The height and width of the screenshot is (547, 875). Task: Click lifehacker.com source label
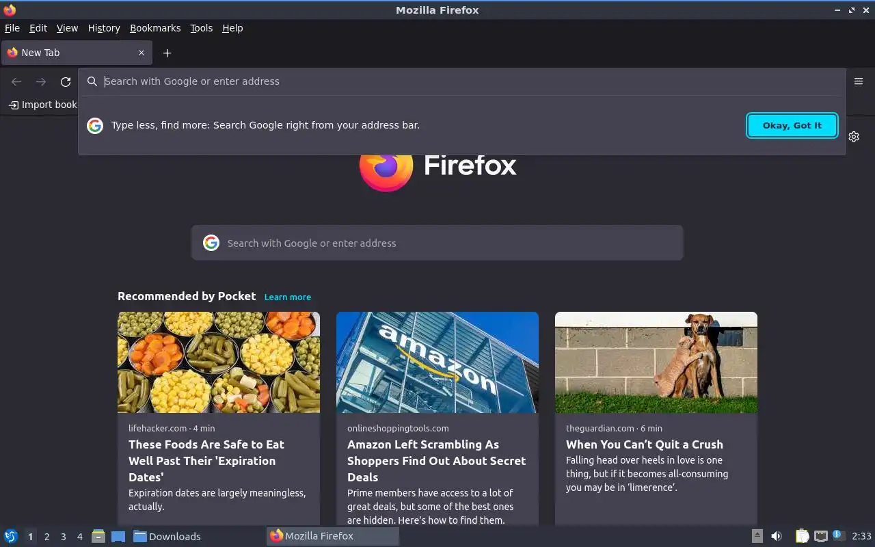point(157,428)
